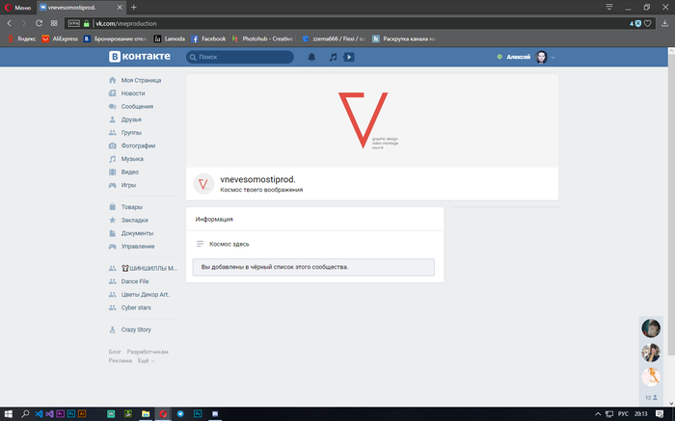Open the Opera Меню menu
The width and height of the screenshot is (675, 421).
point(16,7)
